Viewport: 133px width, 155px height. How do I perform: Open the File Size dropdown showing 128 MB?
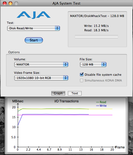point(93,64)
